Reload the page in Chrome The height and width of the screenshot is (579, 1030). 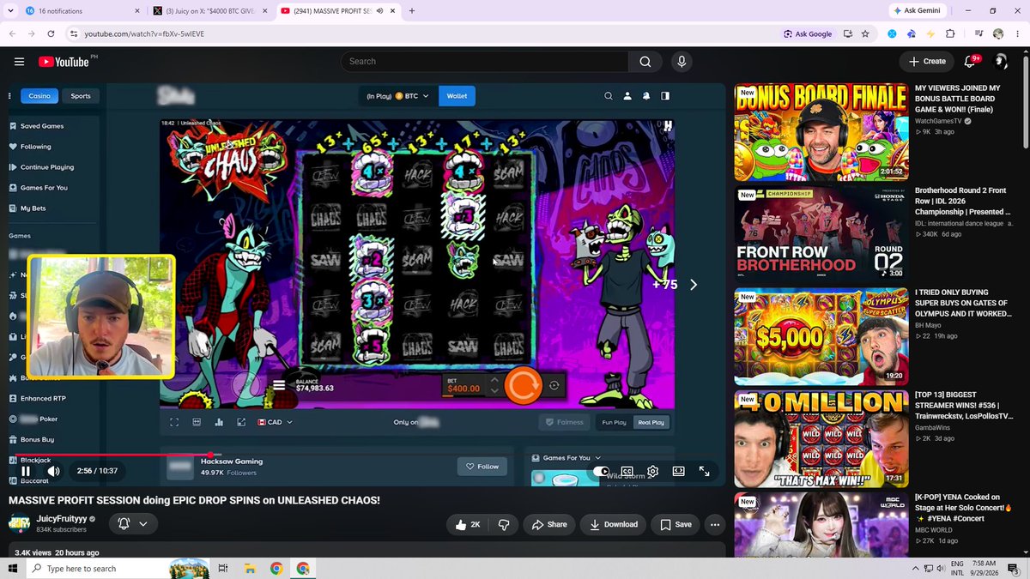(51, 33)
